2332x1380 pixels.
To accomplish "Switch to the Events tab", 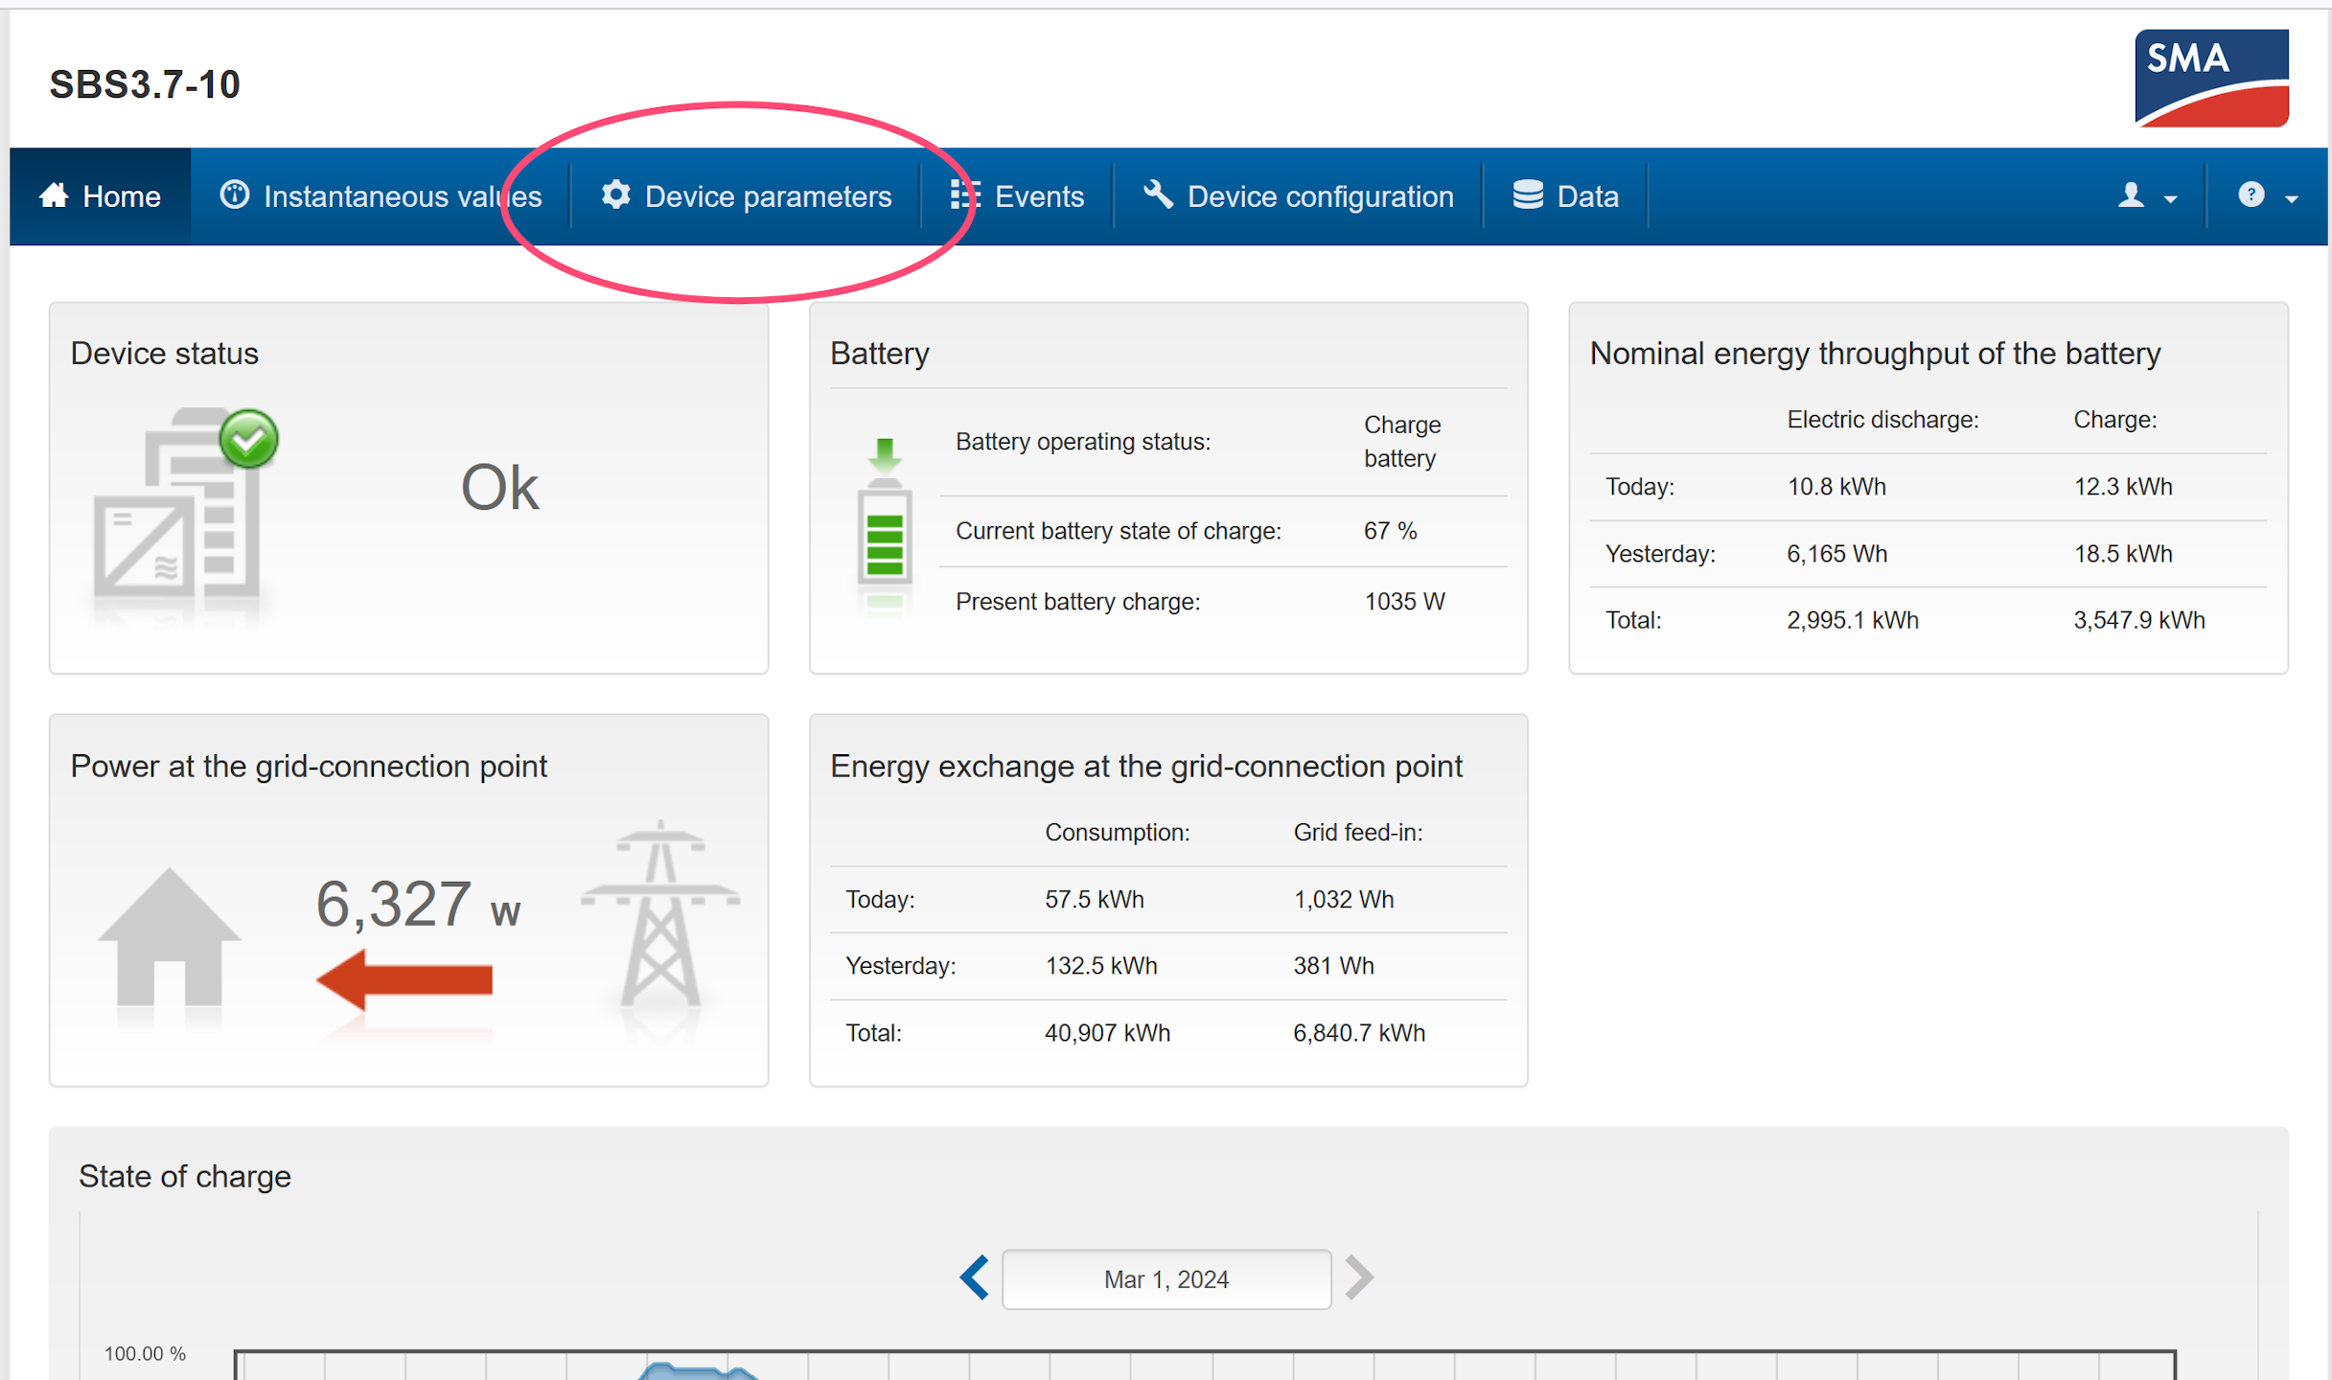I will (1017, 196).
